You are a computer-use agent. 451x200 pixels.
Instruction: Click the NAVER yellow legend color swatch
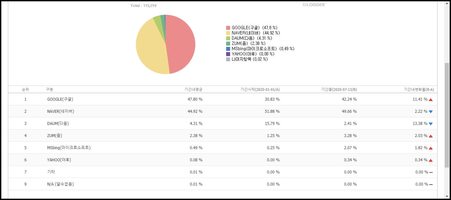228,33
